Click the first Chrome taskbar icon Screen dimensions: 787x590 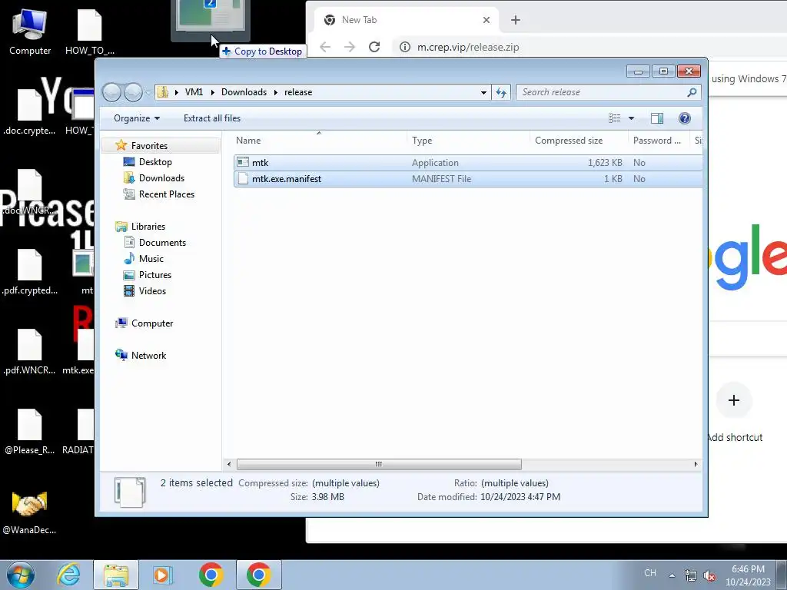pos(211,575)
